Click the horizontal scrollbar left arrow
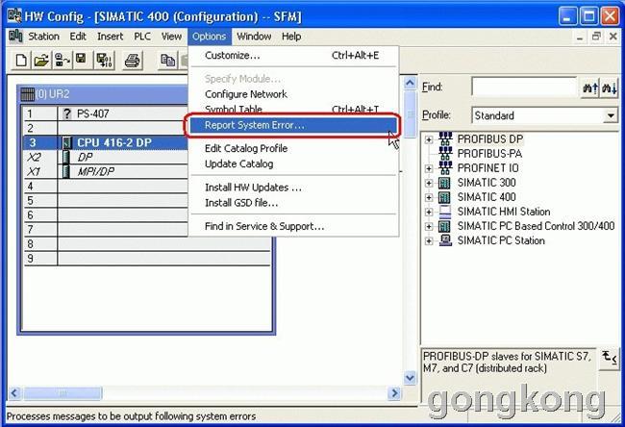 click(14, 393)
